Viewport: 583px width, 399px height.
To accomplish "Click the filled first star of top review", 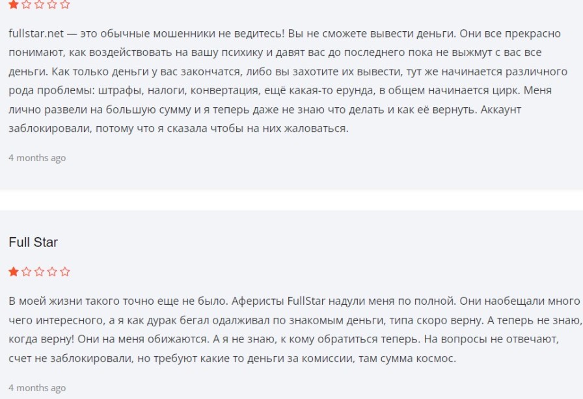I will tap(14, 5).
